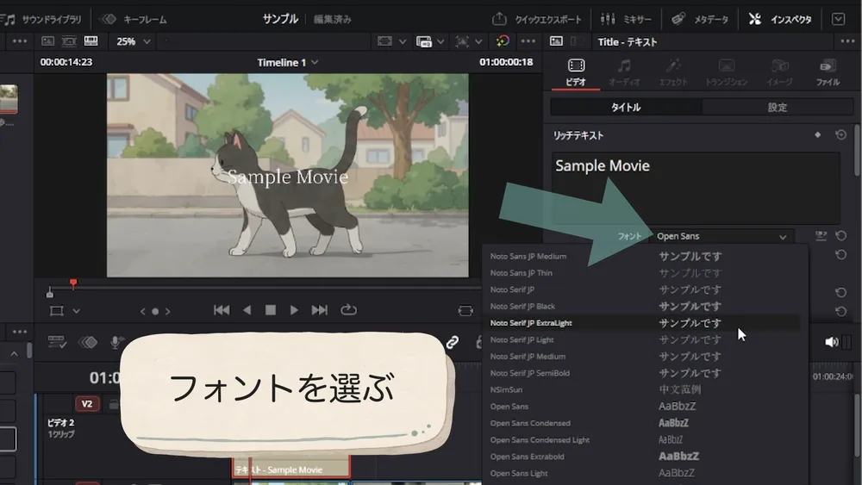Click the viewer options three-dots menu
Image resolution: width=862 pixels, height=485 pixels.
point(528,41)
